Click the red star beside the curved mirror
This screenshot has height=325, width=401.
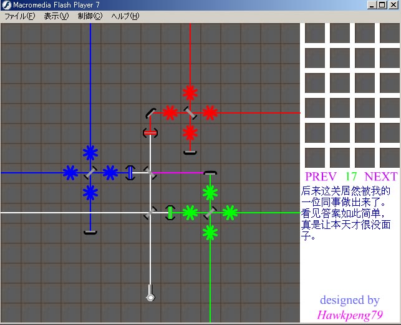(170, 113)
